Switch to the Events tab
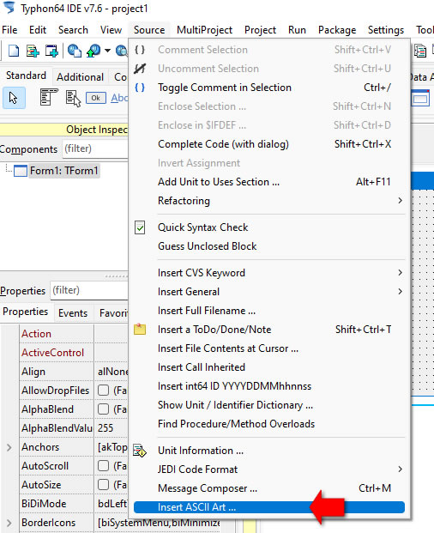Image resolution: width=434 pixels, height=533 pixels. pyautogui.click(x=73, y=312)
